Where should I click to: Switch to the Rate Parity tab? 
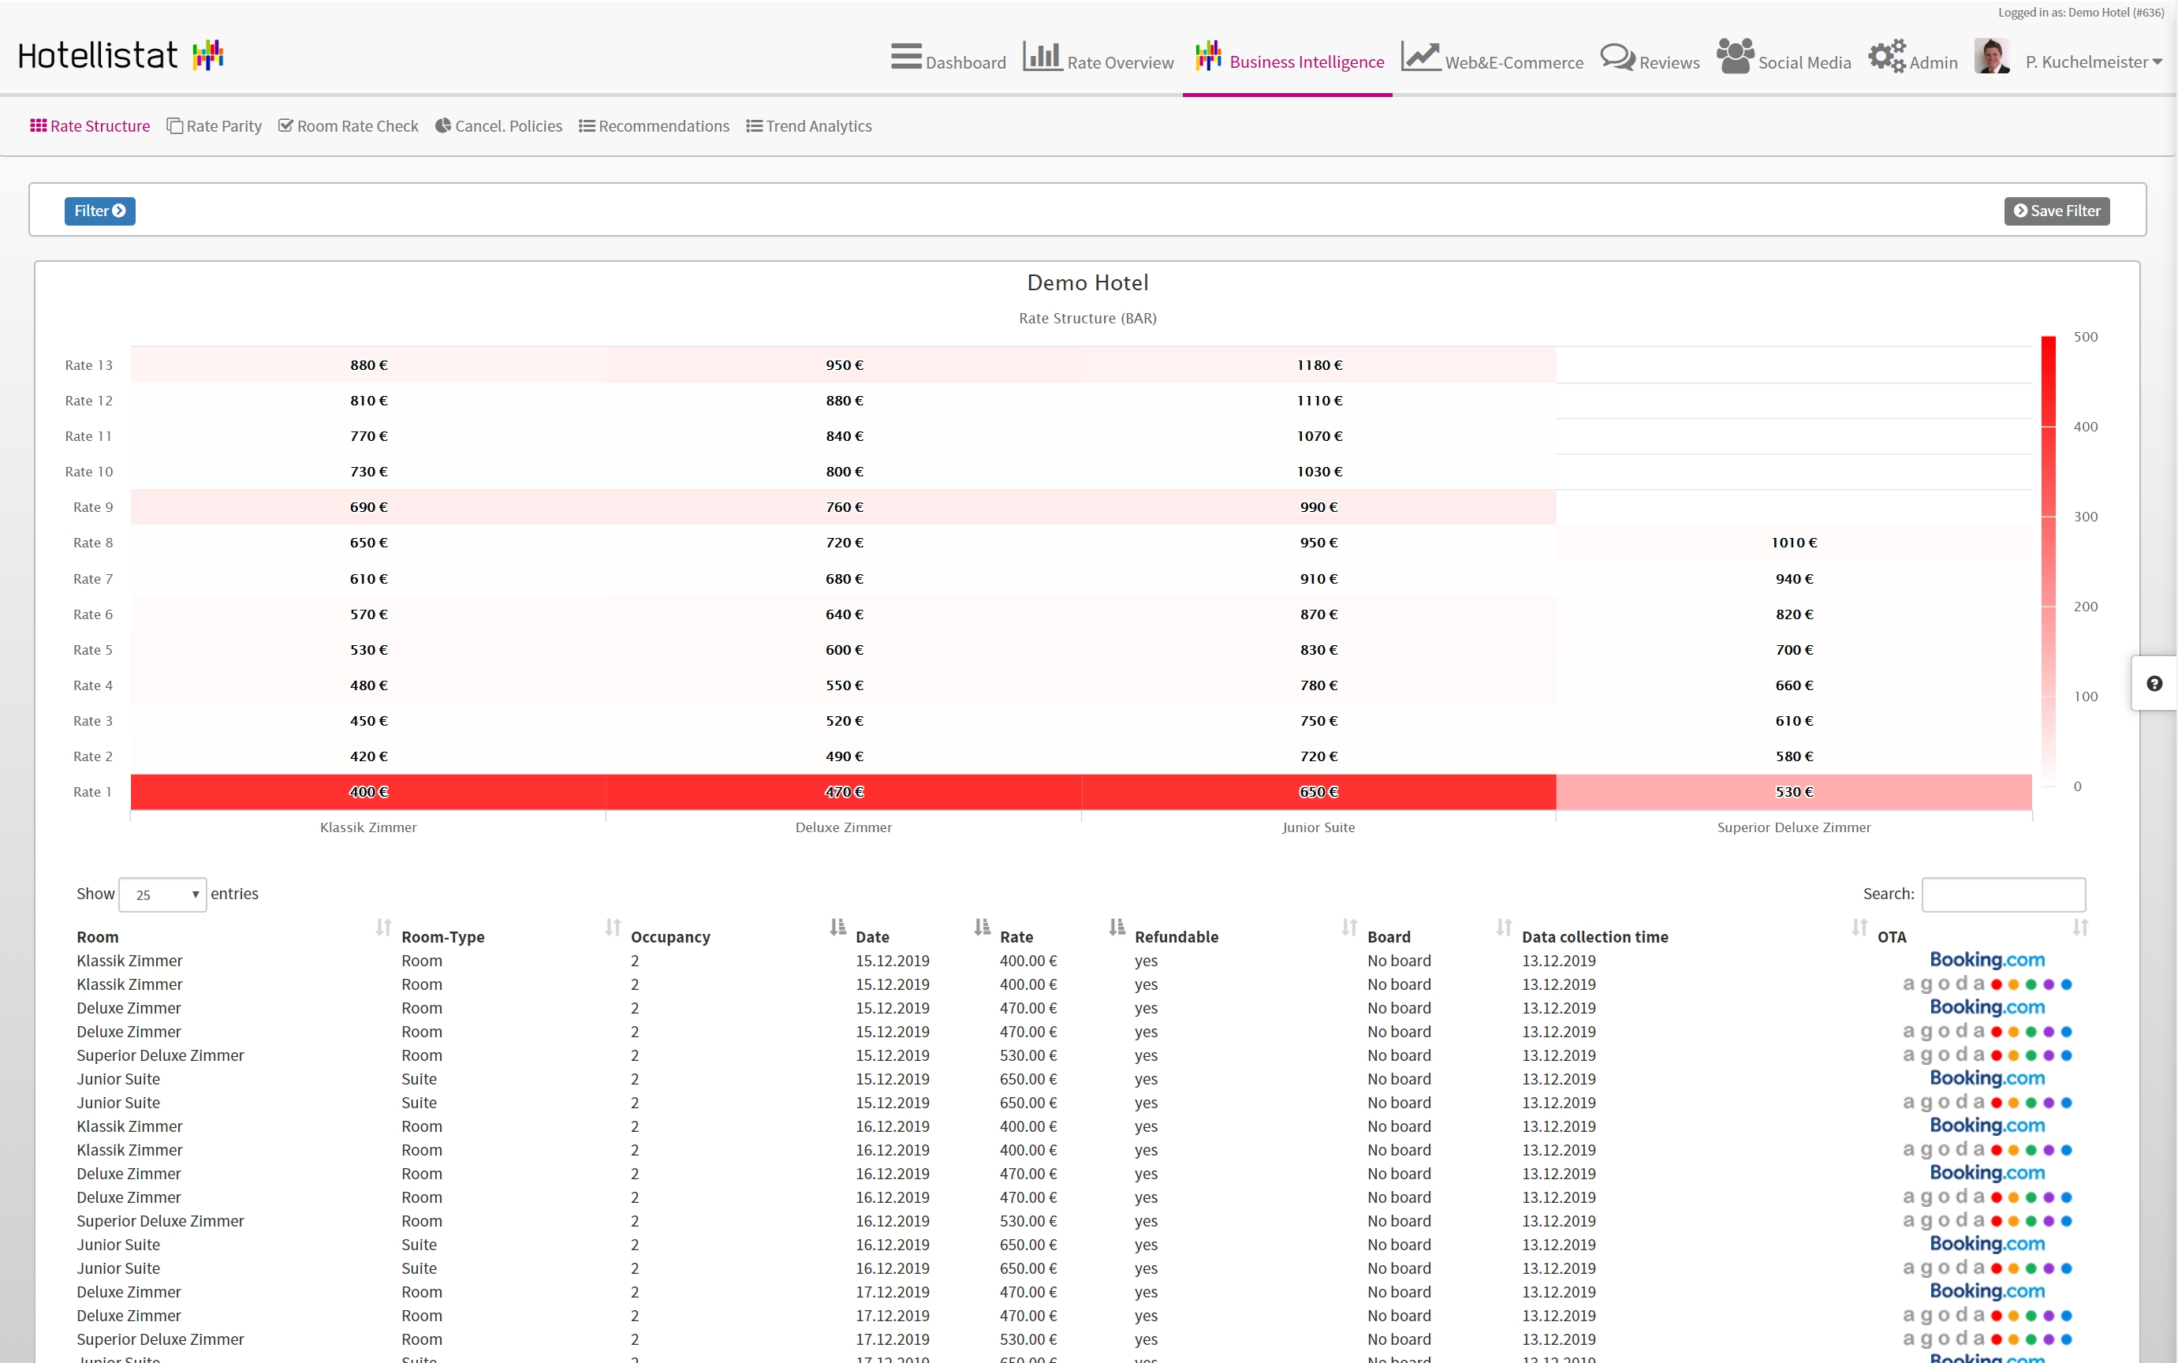214,126
